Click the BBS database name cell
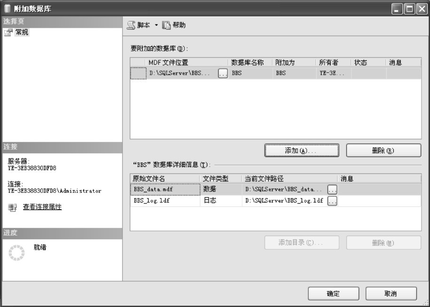 [x=250, y=73]
